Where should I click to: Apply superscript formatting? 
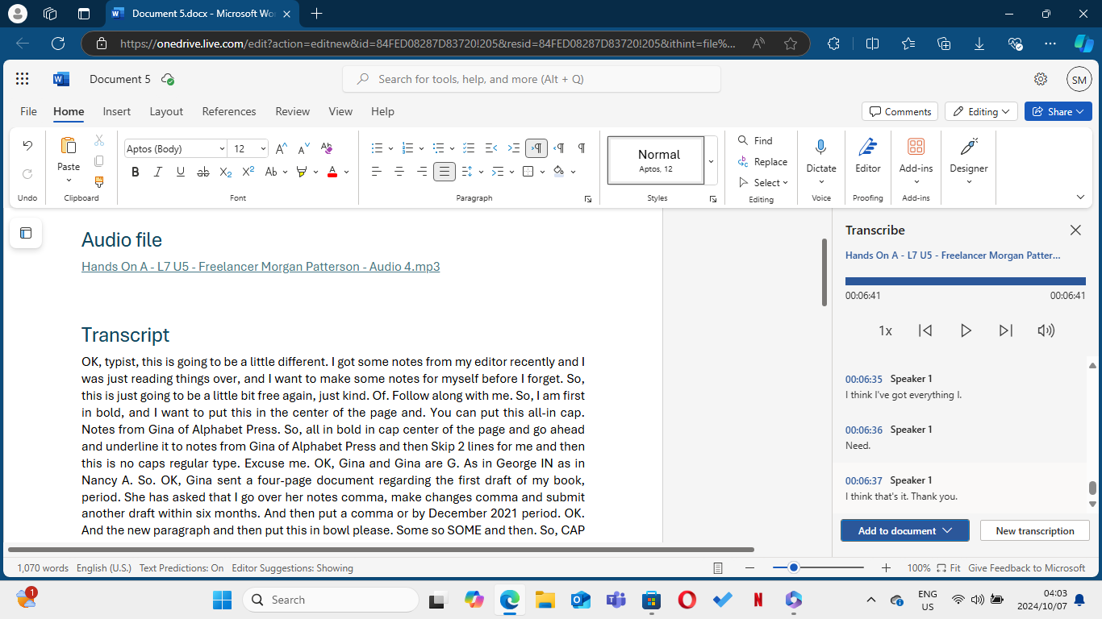[x=248, y=172]
